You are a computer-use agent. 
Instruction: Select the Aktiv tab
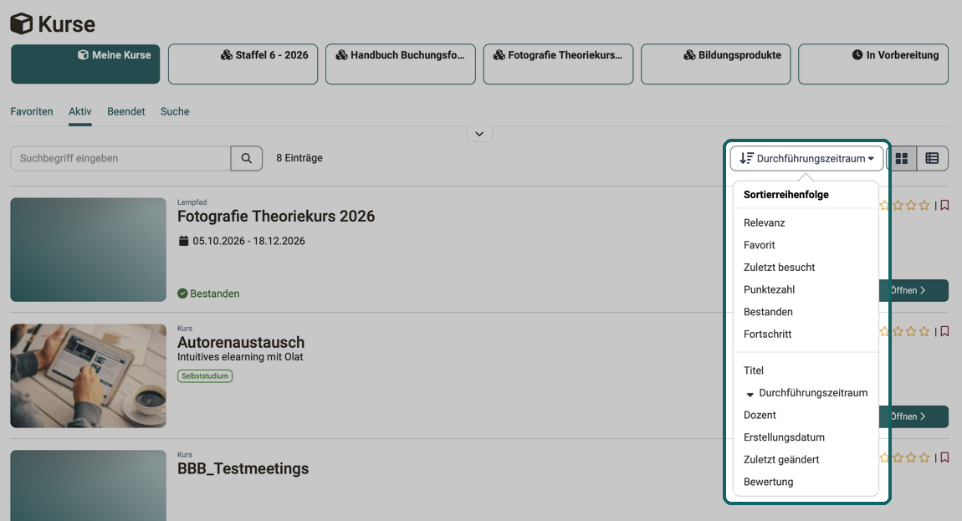click(79, 112)
